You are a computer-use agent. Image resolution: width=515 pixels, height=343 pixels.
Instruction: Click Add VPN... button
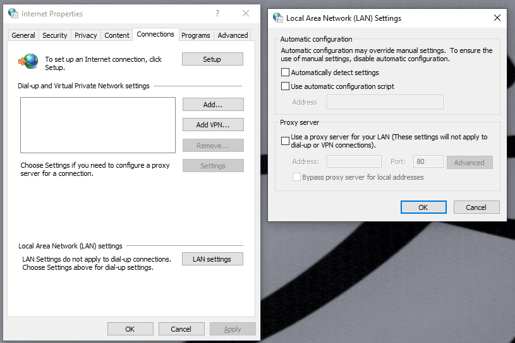pos(213,124)
